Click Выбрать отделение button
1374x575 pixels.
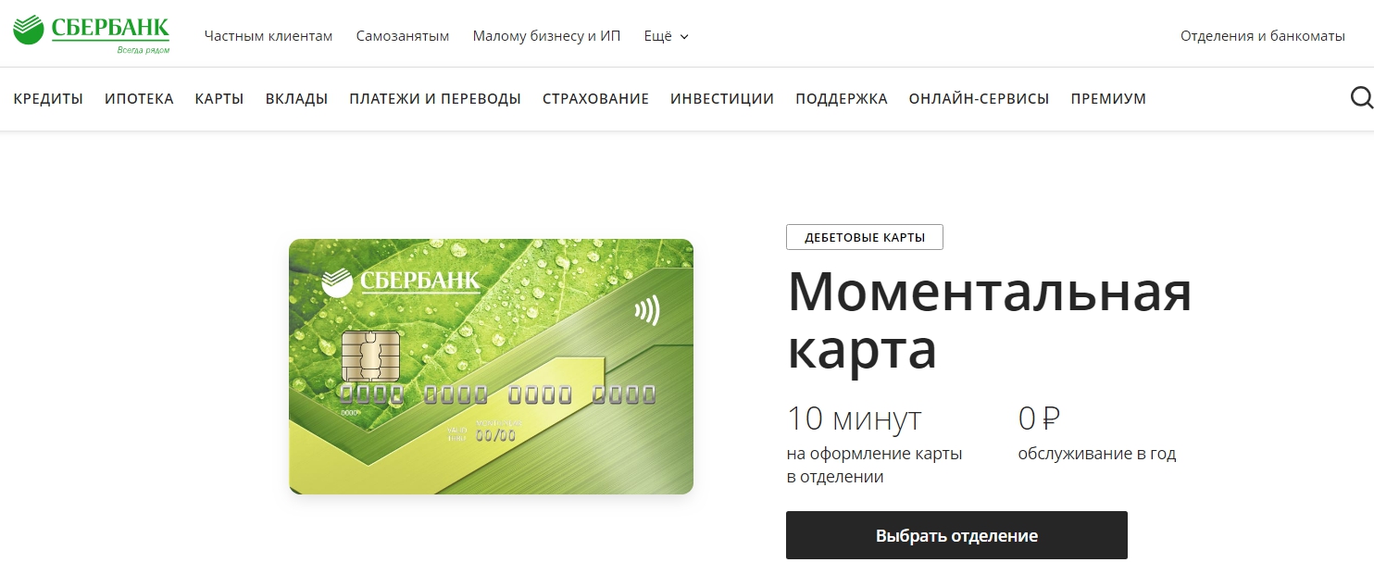pos(956,535)
